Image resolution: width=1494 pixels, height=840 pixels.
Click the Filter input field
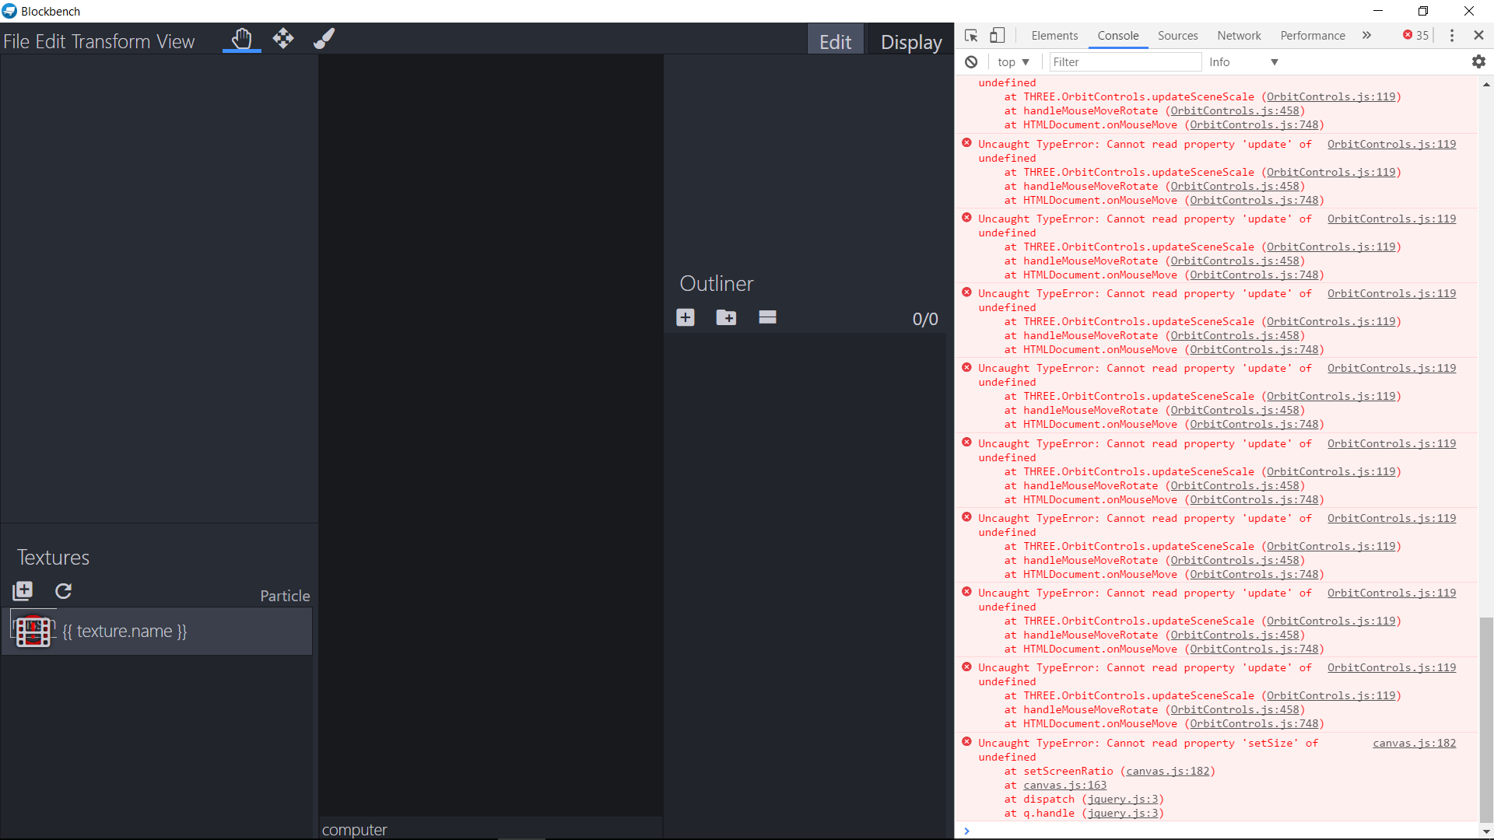(1125, 61)
